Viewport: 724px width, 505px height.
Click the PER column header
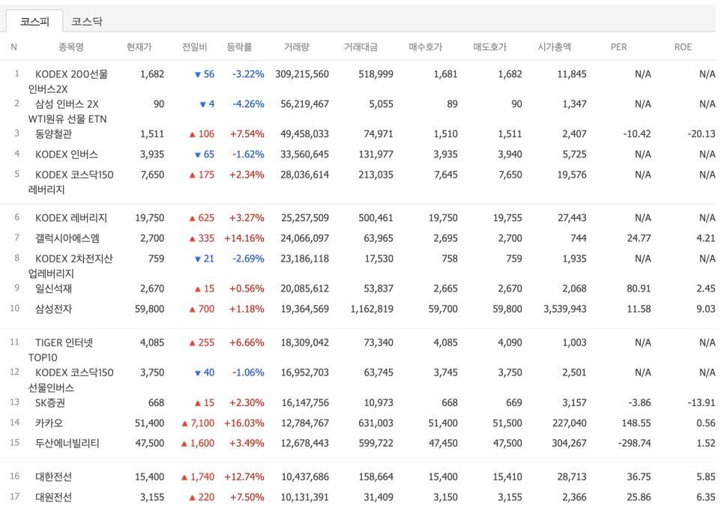point(619,46)
